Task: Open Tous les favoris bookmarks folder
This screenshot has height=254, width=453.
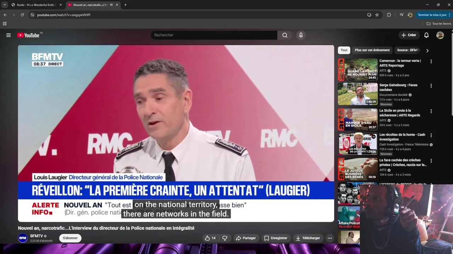Action: 439,24
